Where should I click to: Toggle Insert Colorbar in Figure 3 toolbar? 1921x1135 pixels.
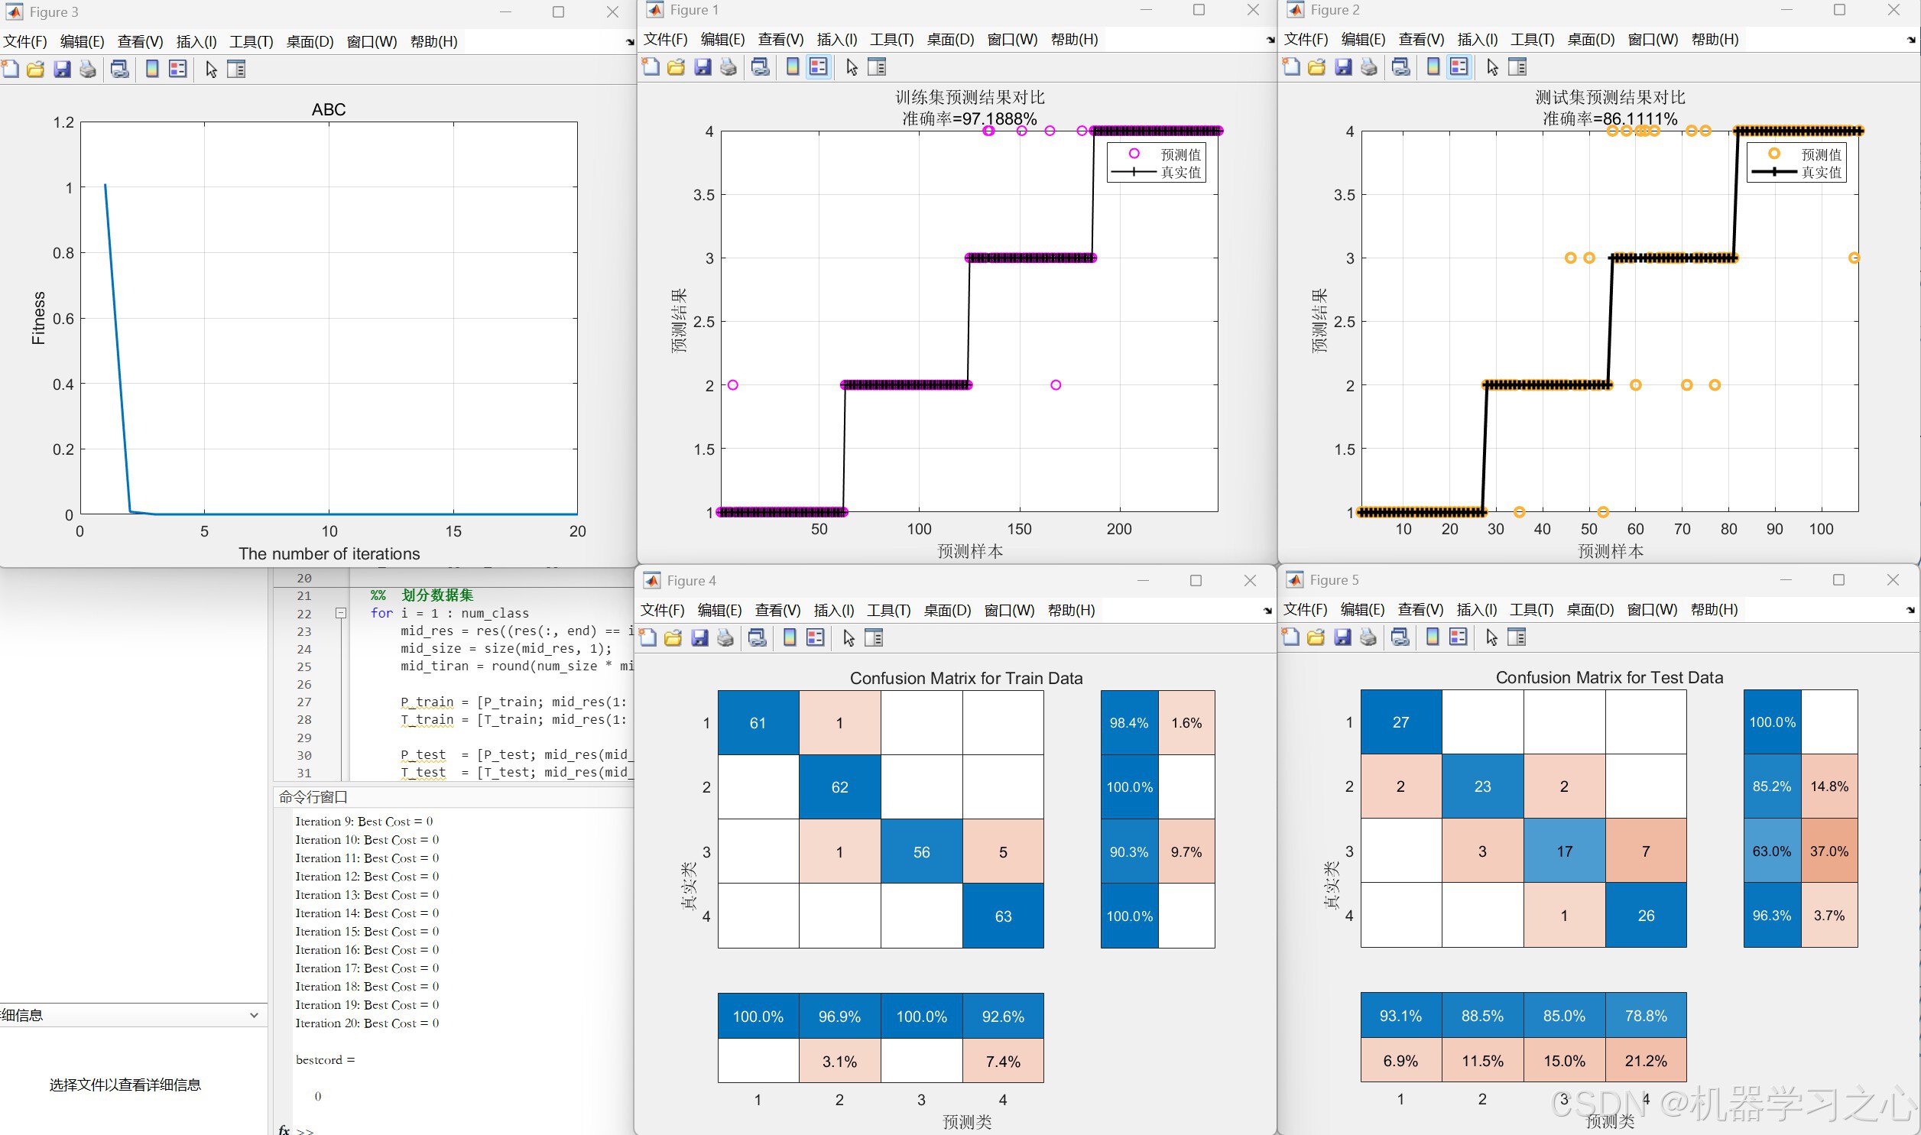coord(152,70)
